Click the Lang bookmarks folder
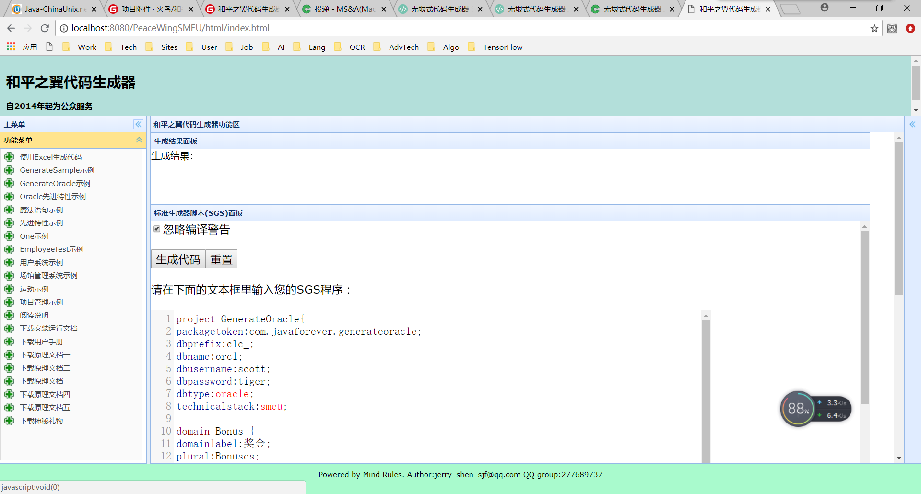The image size is (921, 494). (x=309, y=47)
